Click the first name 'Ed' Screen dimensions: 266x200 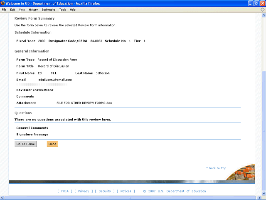point(40,73)
